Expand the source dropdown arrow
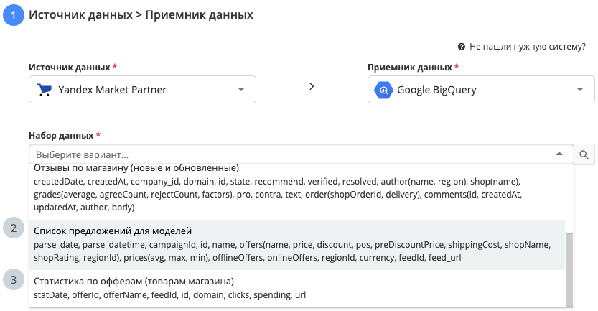The width and height of the screenshot is (598, 311). pos(240,90)
